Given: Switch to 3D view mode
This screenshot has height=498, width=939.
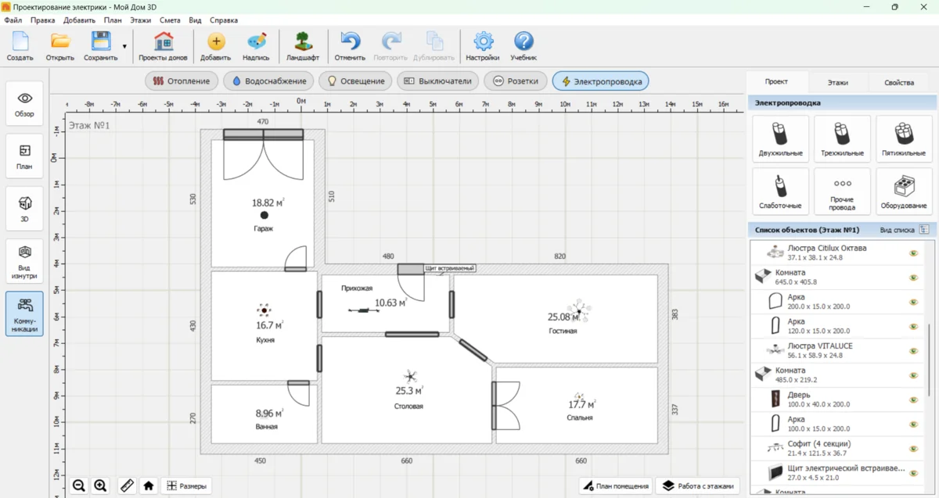Looking at the screenshot, I should pyautogui.click(x=25, y=209).
